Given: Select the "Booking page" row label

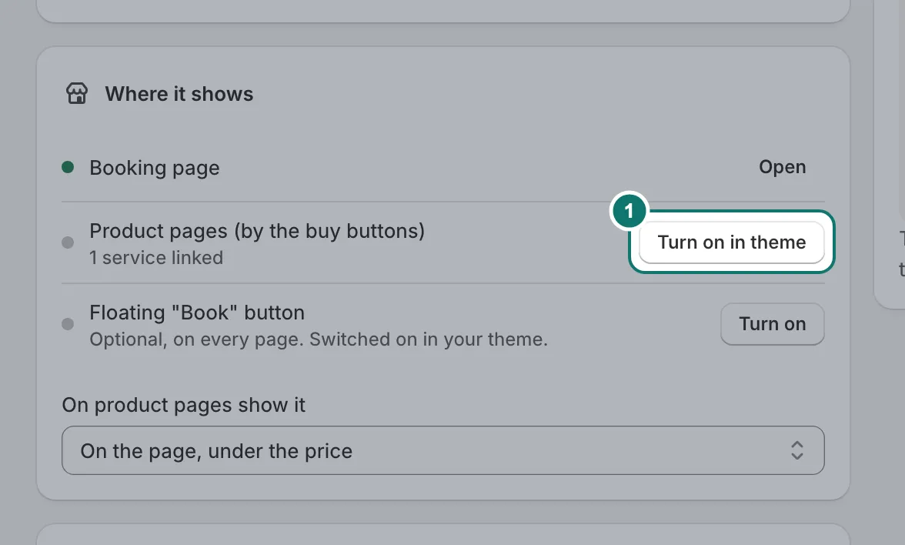Looking at the screenshot, I should 154,168.
